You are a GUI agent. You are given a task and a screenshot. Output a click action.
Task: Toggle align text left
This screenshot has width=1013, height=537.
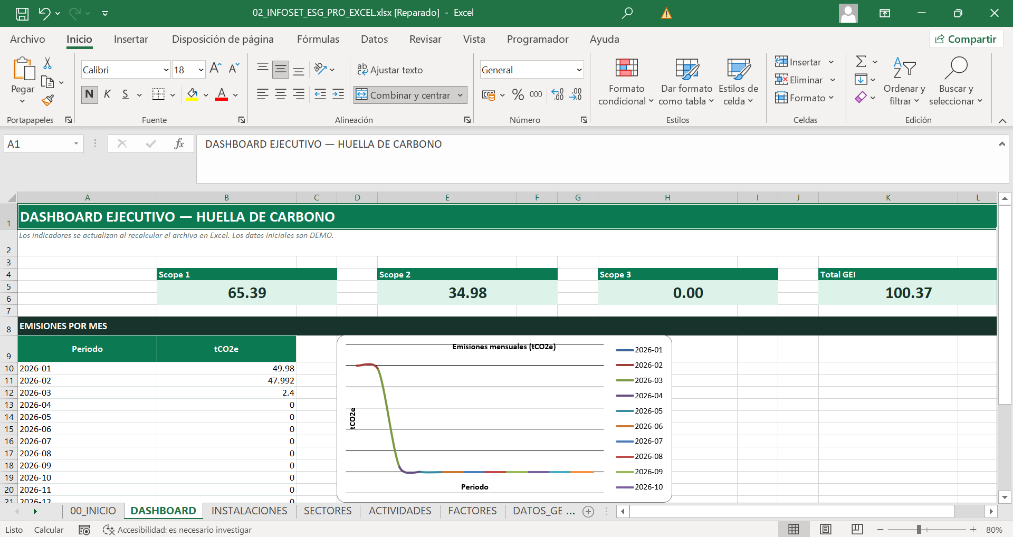click(x=262, y=94)
